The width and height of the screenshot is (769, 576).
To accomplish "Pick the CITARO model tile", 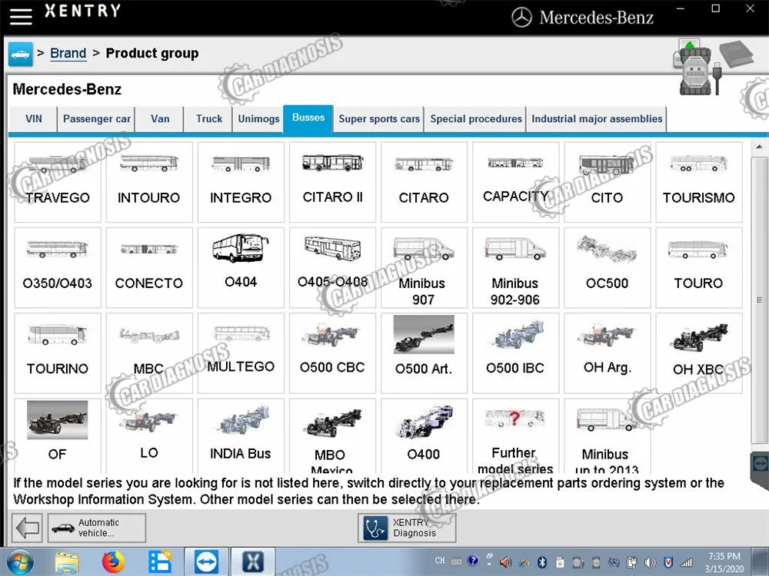I will point(424,182).
